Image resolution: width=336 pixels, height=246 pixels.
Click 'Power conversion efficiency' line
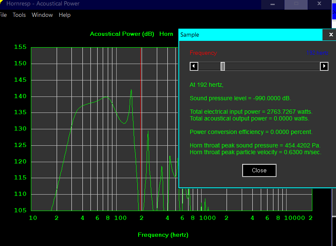(251, 132)
